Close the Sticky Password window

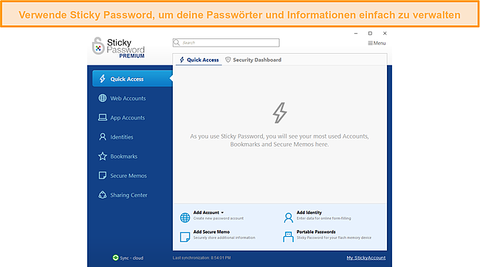pyautogui.click(x=385, y=33)
